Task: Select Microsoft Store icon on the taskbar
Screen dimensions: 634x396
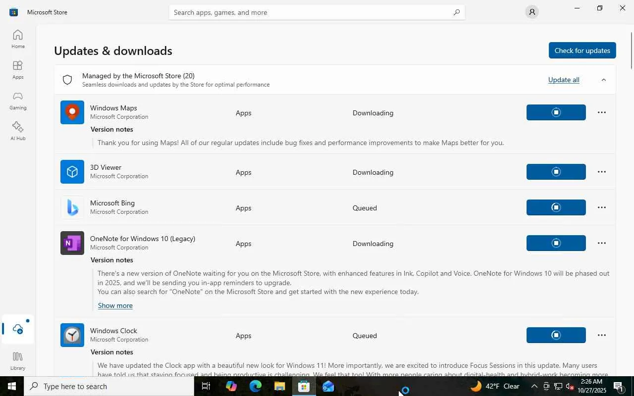Action: click(x=304, y=386)
